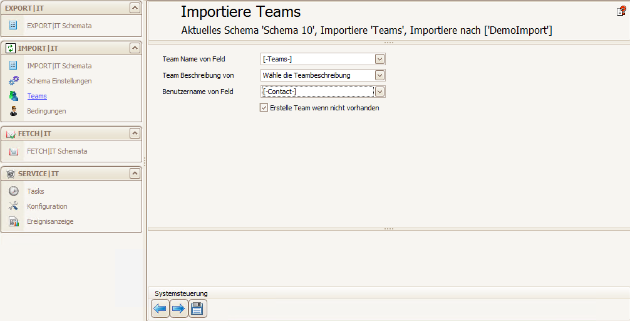The image size is (630, 321).
Task: Select EXPORT|IT Schemata entry
Action: pyautogui.click(x=59, y=26)
